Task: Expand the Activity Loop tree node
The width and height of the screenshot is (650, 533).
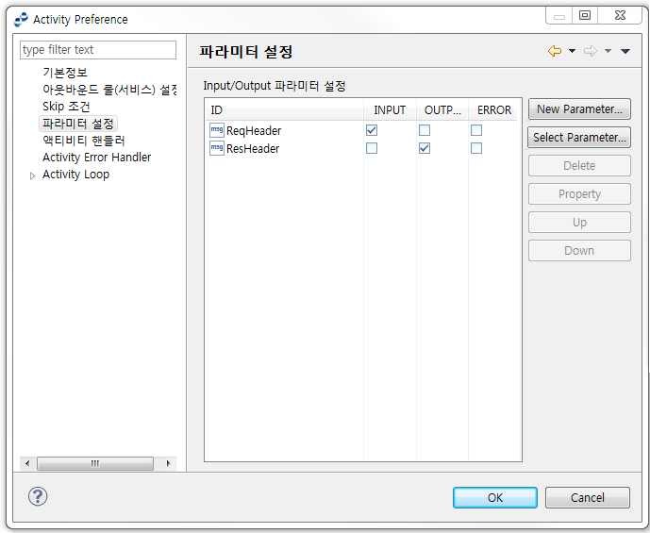Action: 33,175
